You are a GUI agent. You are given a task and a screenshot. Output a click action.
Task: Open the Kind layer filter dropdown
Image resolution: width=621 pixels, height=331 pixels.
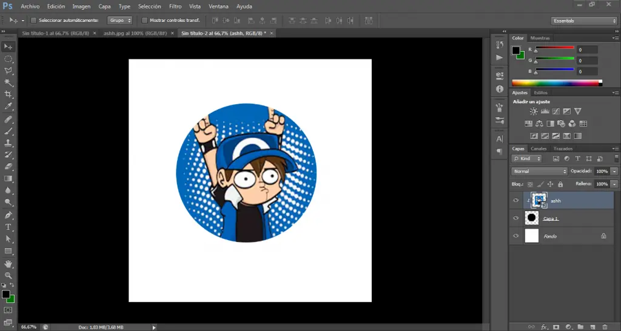pyautogui.click(x=526, y=158)
